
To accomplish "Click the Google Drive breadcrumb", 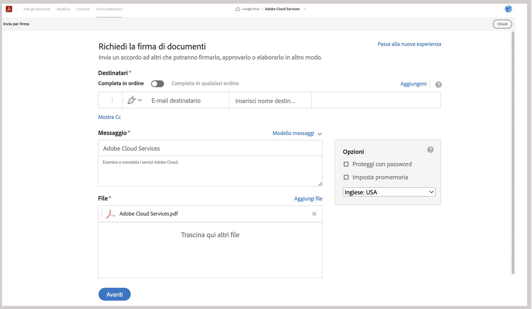I will 251,9.
